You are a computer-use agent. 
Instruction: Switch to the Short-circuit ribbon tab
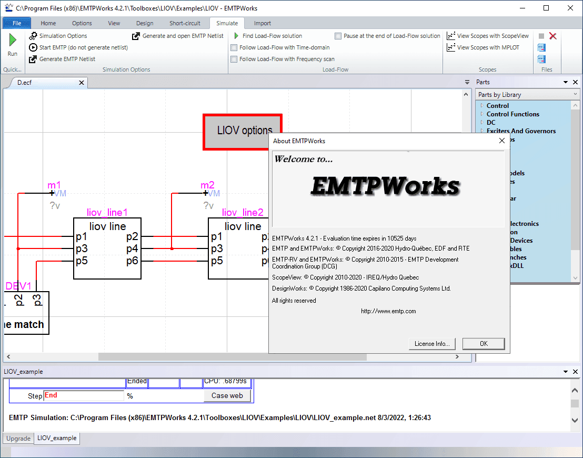click(x=185, y=23)
